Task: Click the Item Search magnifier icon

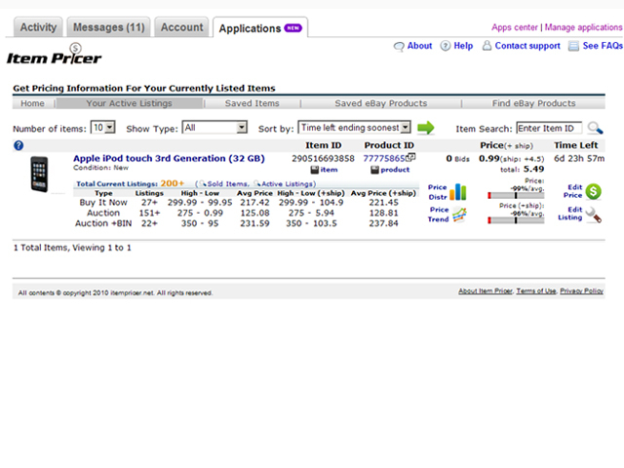Action: 595,128
